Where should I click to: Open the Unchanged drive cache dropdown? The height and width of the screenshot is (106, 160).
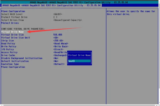coord(60,55)
